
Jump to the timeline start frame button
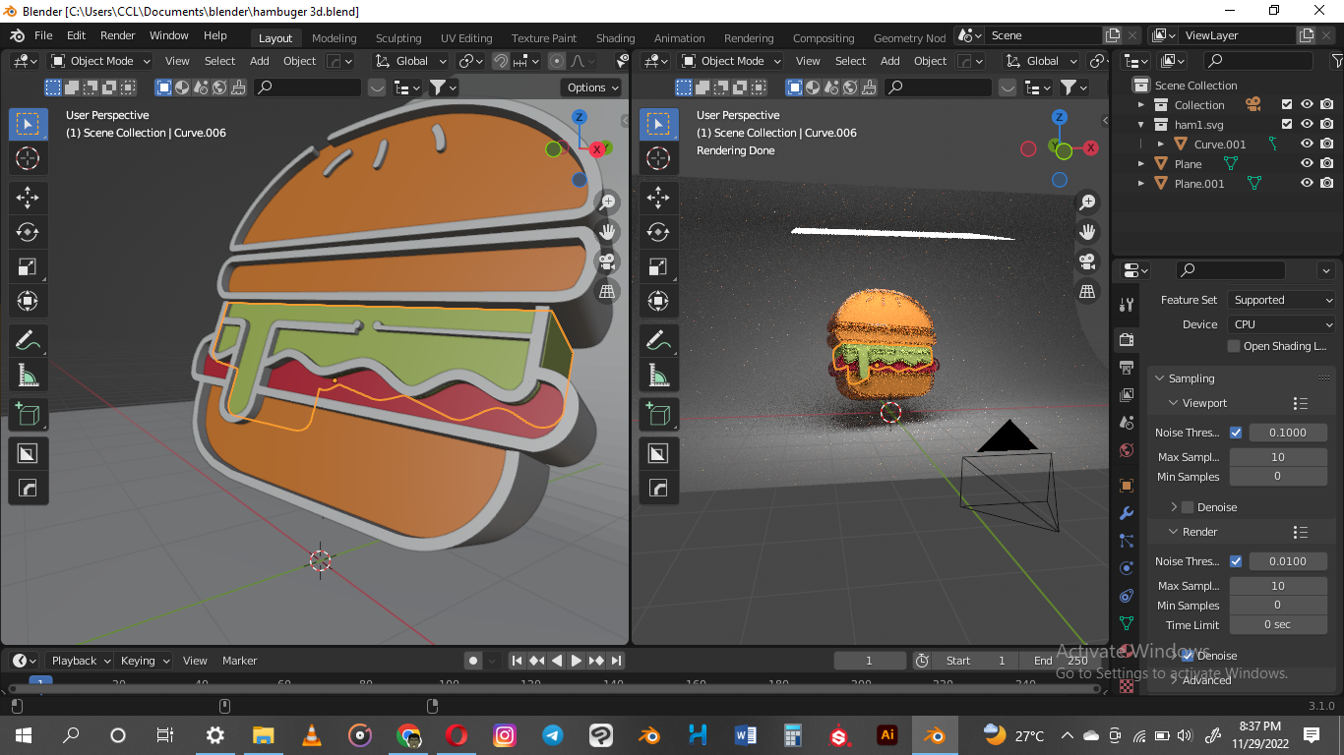point(517,661)
